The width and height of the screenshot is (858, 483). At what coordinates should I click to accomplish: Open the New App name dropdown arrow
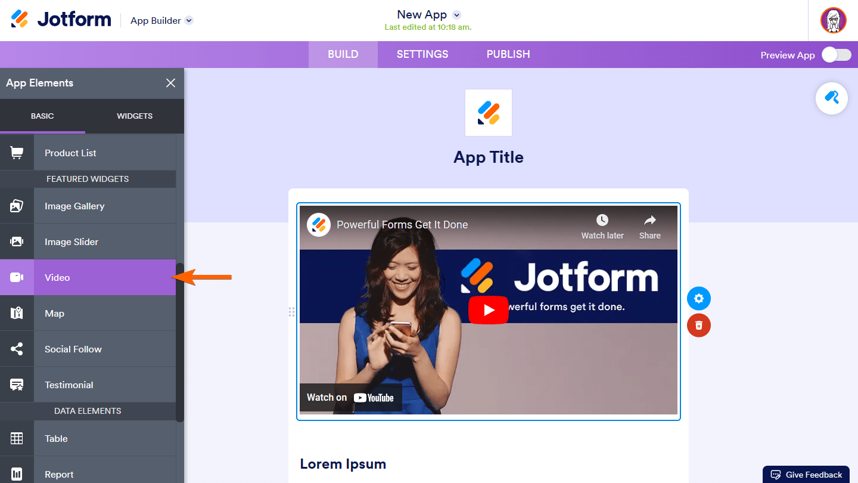click(x=457, y=15)
